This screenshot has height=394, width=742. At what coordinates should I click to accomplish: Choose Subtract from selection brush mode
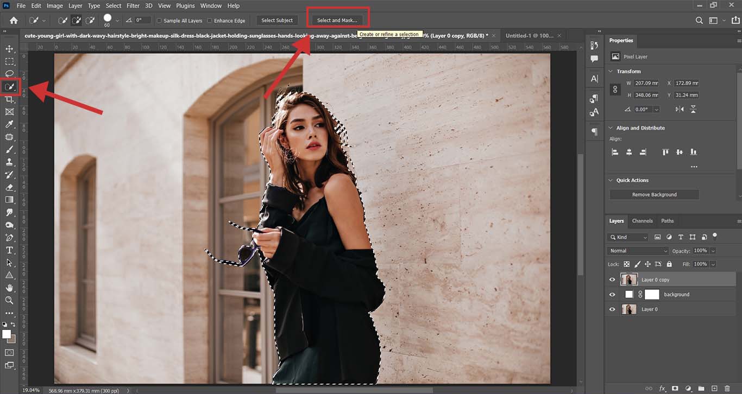[x=91, y=20]
